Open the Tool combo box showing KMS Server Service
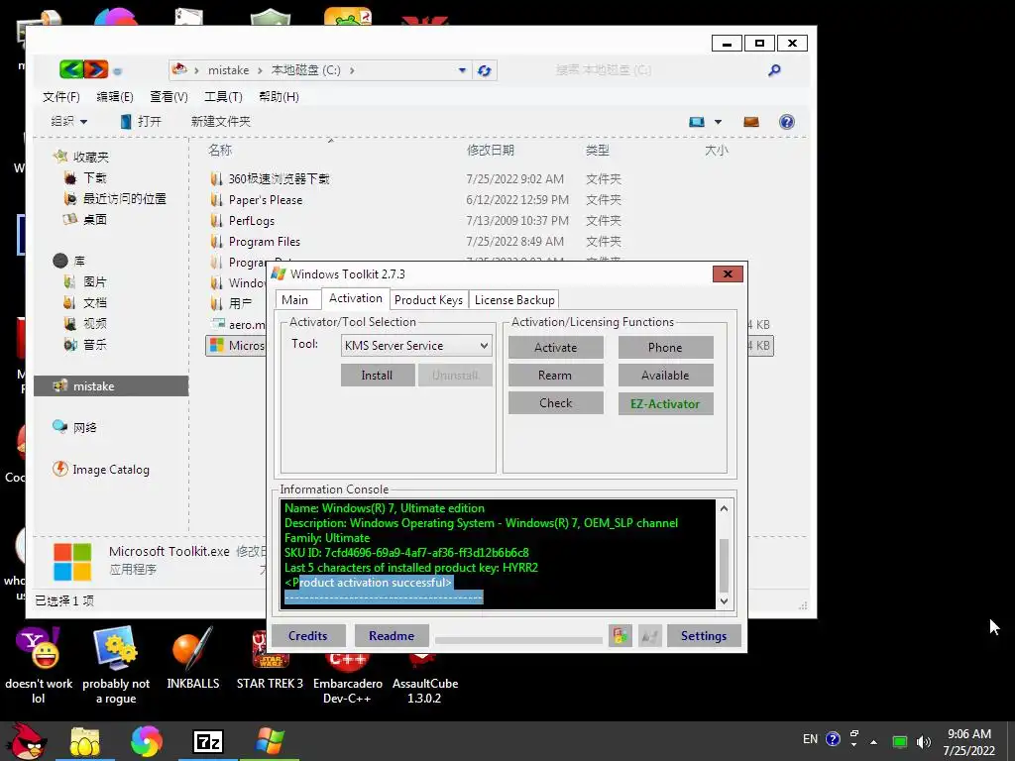The height and width of the screenshot is (761, 1015). click(x=416, y=346)
